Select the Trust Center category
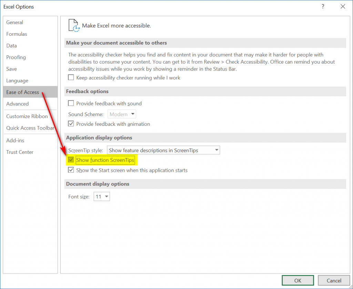 (x=20, y=152)
